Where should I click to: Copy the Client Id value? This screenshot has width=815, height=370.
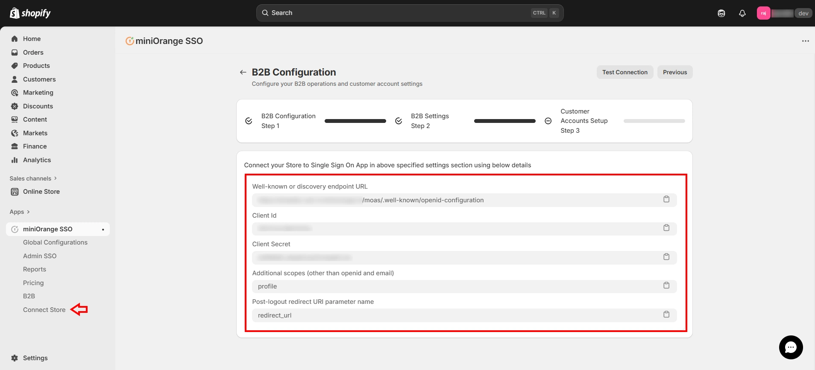click(x=666, y=228)
